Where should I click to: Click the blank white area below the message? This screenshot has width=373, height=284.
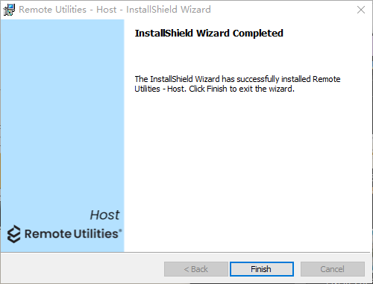(248, 171)
